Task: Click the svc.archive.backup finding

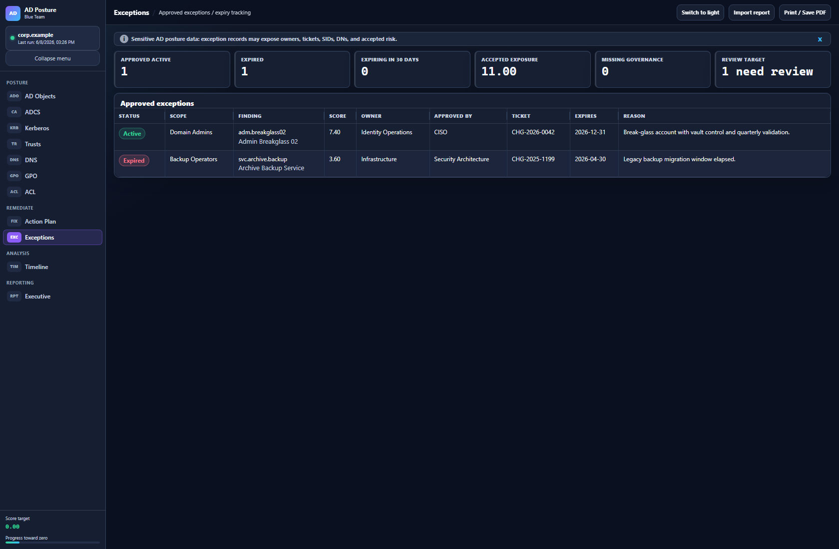Action: [263, 159]
